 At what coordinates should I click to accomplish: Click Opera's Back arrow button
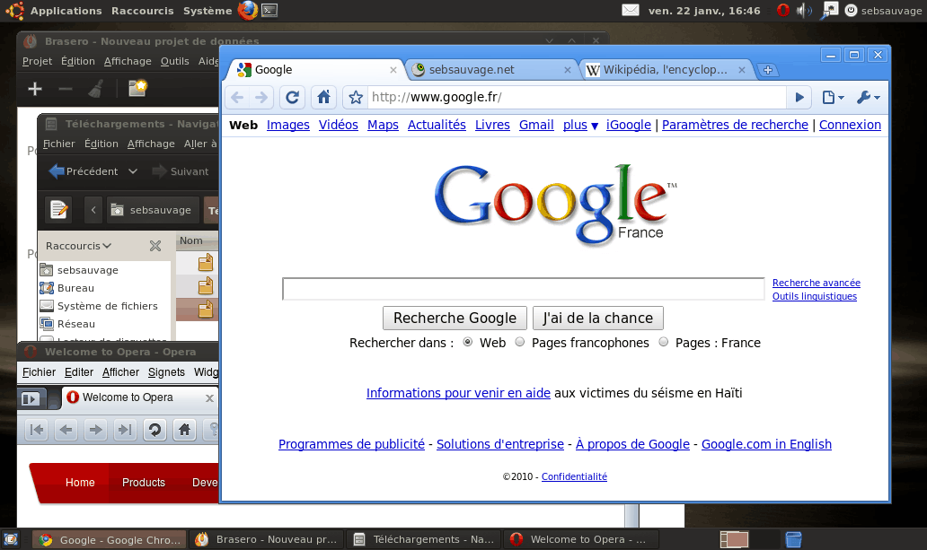click(x=66, y=430)
